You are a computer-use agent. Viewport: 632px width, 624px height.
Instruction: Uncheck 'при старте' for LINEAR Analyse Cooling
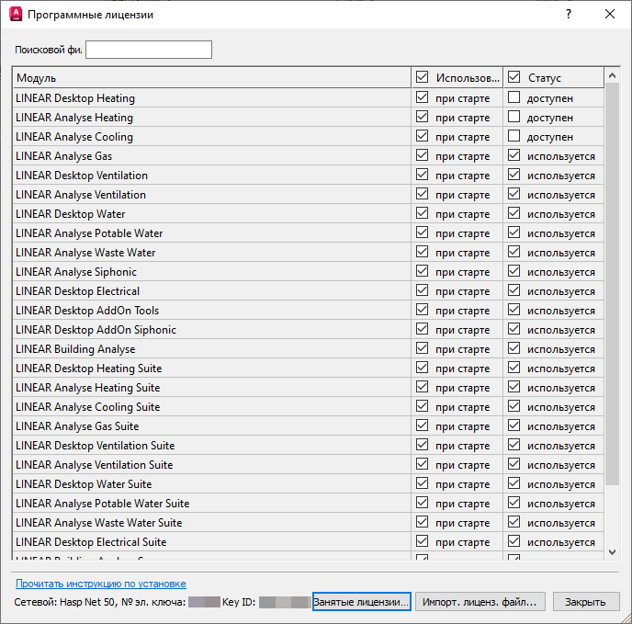pos(422,136)
